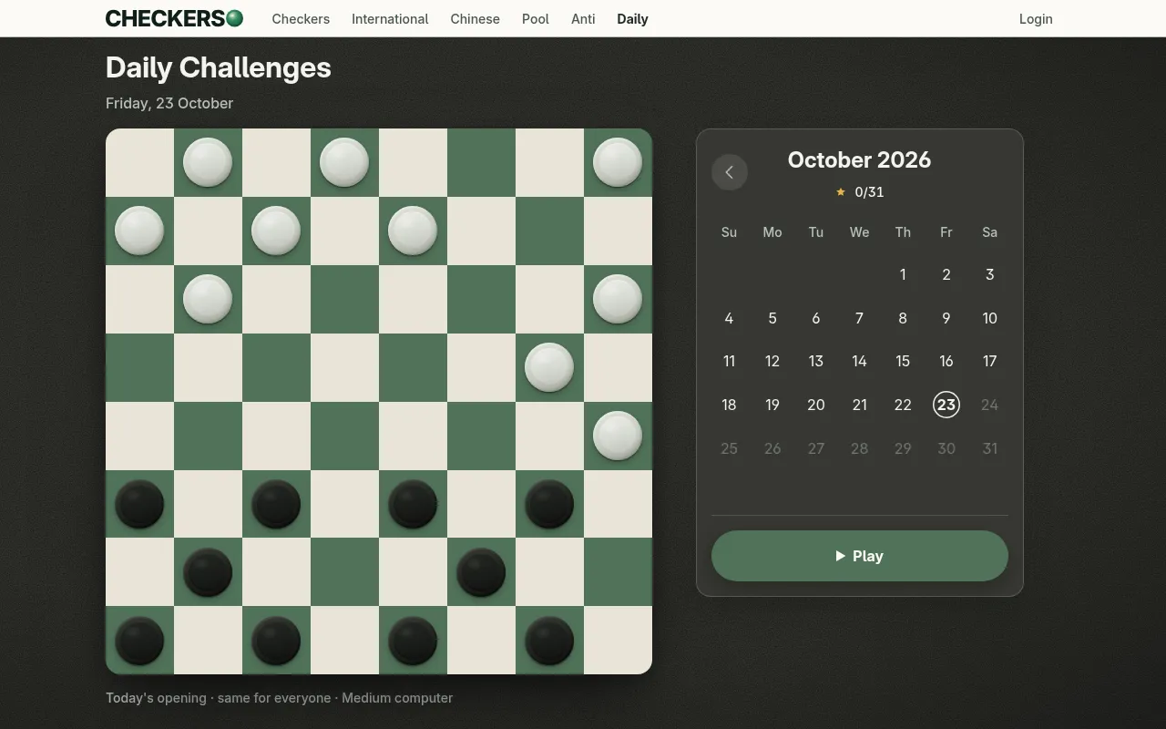This screenshot has height=729, width=1166.
Task: Click the 0/31 progress counter
Action: 869,191
